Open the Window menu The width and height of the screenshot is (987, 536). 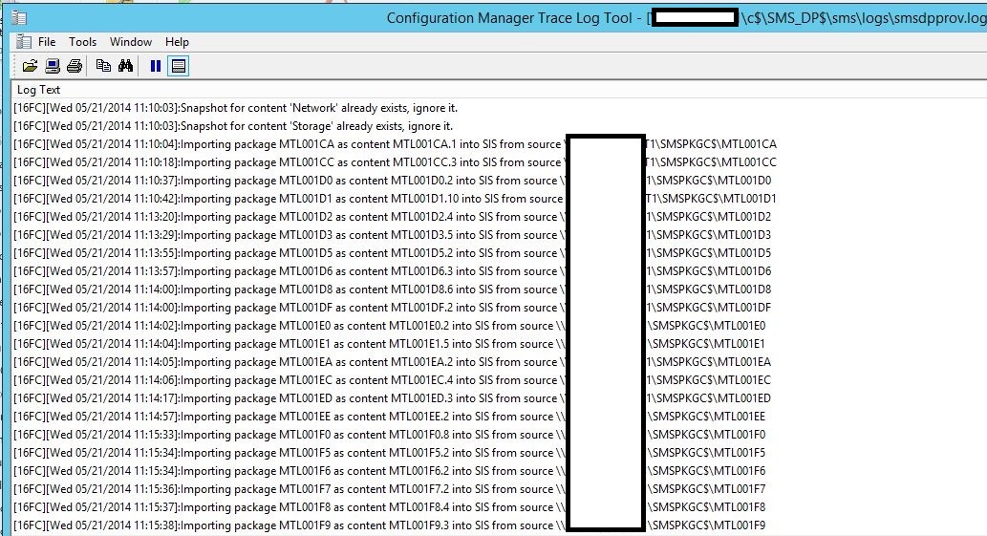(131, 41)
